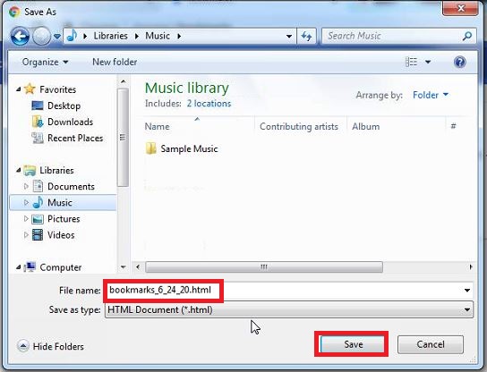Click the music note icon in address bar
This screenshot has width=487, height=372.
[72, 36]
